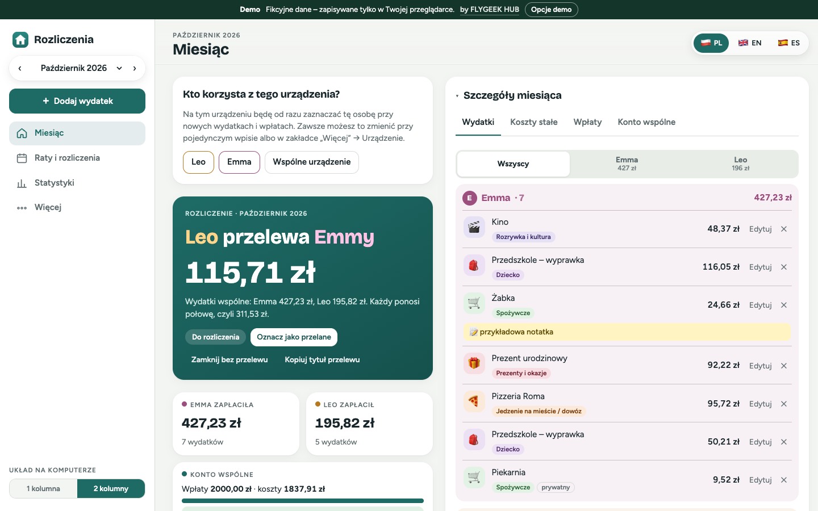This screenshot has width=818, height=511.
Task: Choose Emma as device user
Action: (x=239, y=162)
